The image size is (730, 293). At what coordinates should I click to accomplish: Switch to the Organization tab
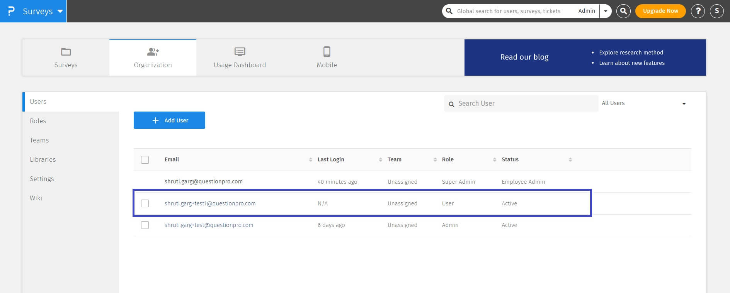[x=153, y=58]
